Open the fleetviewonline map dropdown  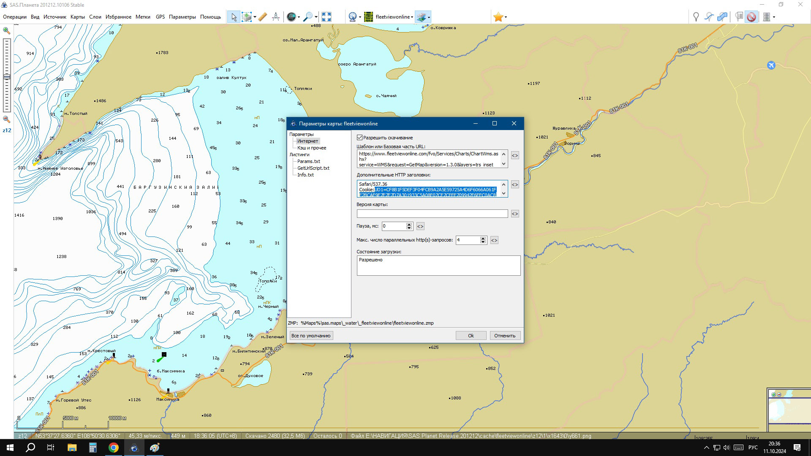click(x=394, y=17)
